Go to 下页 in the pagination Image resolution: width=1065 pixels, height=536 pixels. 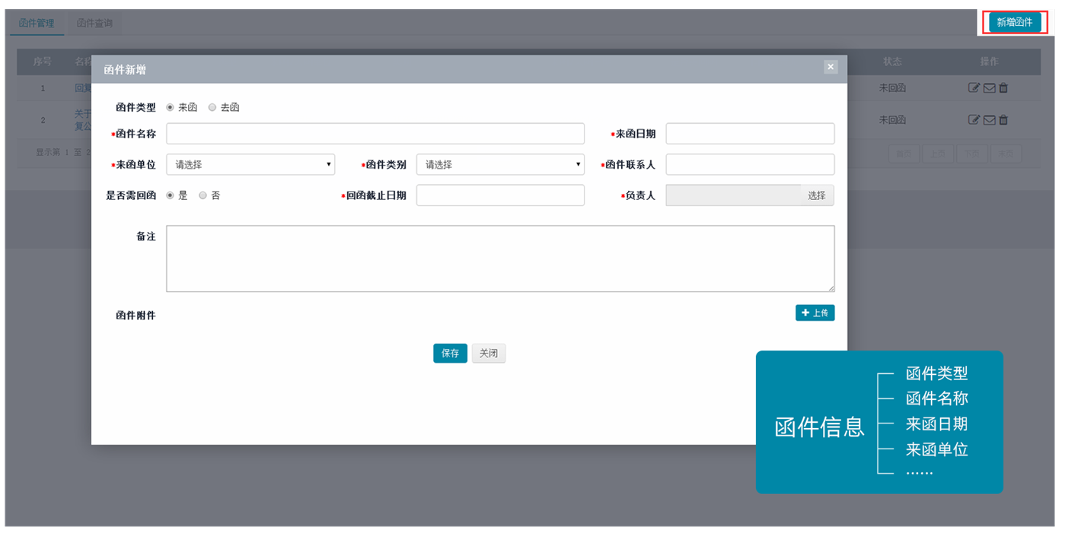(x=971, y=154)
